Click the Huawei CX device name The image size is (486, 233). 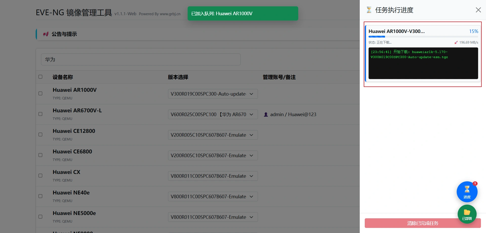click(66, 172)
